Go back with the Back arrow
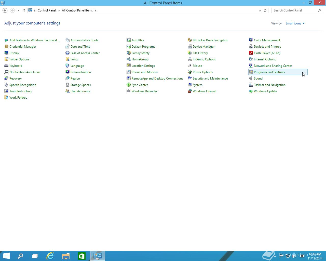The width and height of the screenshot is (326, 261). tap(5, 10)
